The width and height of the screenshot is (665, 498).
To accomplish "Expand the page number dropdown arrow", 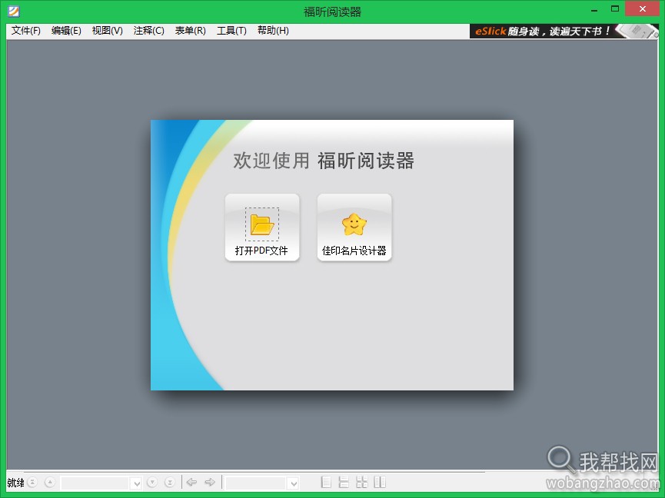I will coord(136,483).
